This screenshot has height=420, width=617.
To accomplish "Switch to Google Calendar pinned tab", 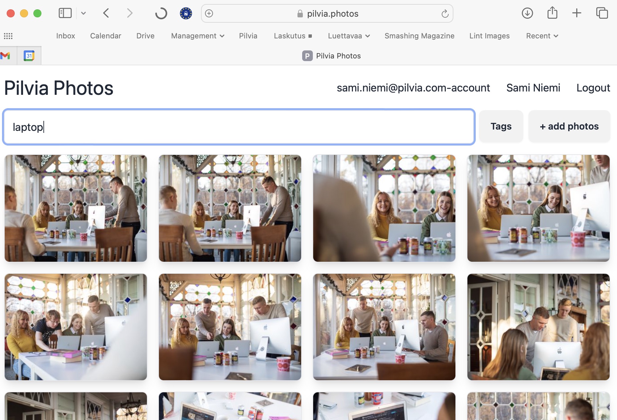I will point(29,56).
